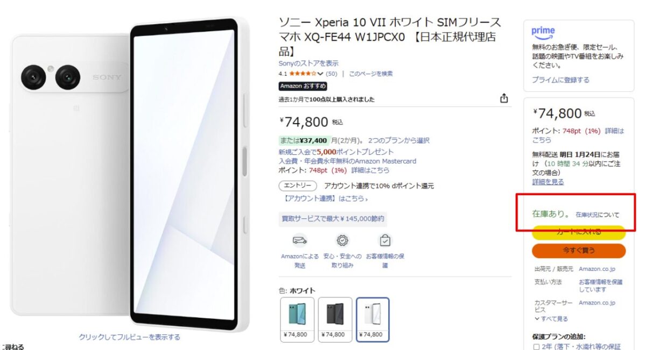
Task: Check the 2年 protection plan checkbox
Action: pyautogui.click(x=536, y=346)
